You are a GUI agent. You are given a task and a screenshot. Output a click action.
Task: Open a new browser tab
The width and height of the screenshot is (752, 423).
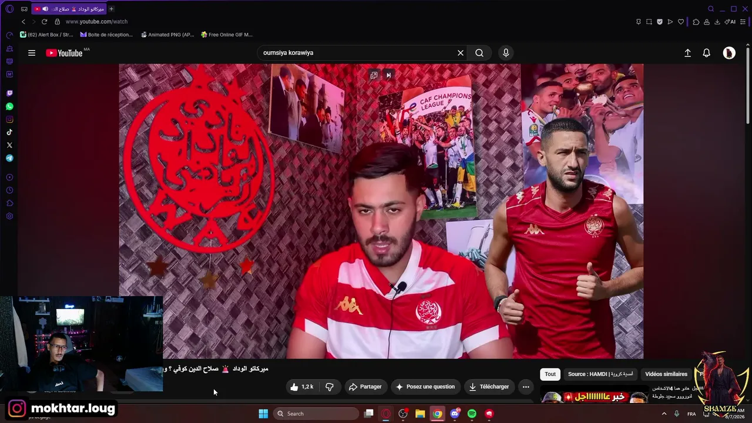(112, 9)
